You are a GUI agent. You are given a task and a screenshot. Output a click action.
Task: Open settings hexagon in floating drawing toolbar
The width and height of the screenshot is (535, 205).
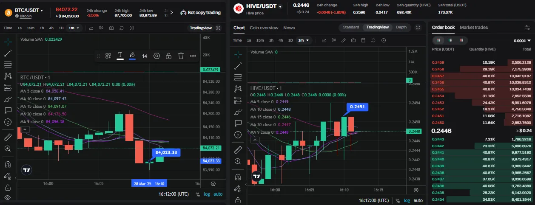coord(157,56)
